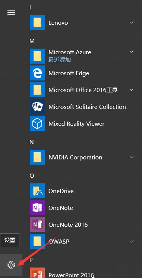Expand the Lenovo folder chevron
Image resolution: width=142 pixels, height=278 pixels.
(x=132, y=22)
